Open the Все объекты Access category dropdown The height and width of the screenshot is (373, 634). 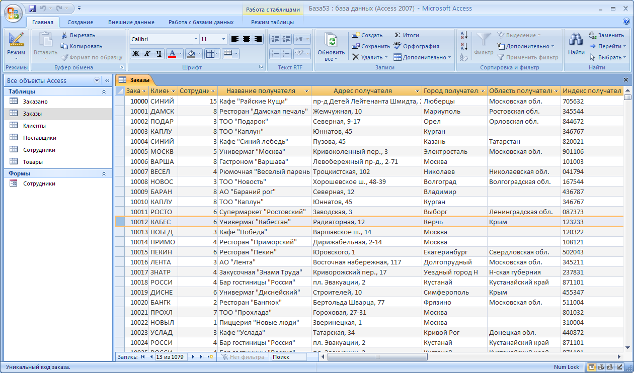click(97, 80)
